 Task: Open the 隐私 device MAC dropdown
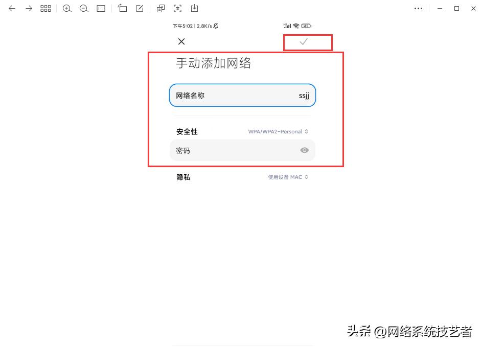pos(288,177)
